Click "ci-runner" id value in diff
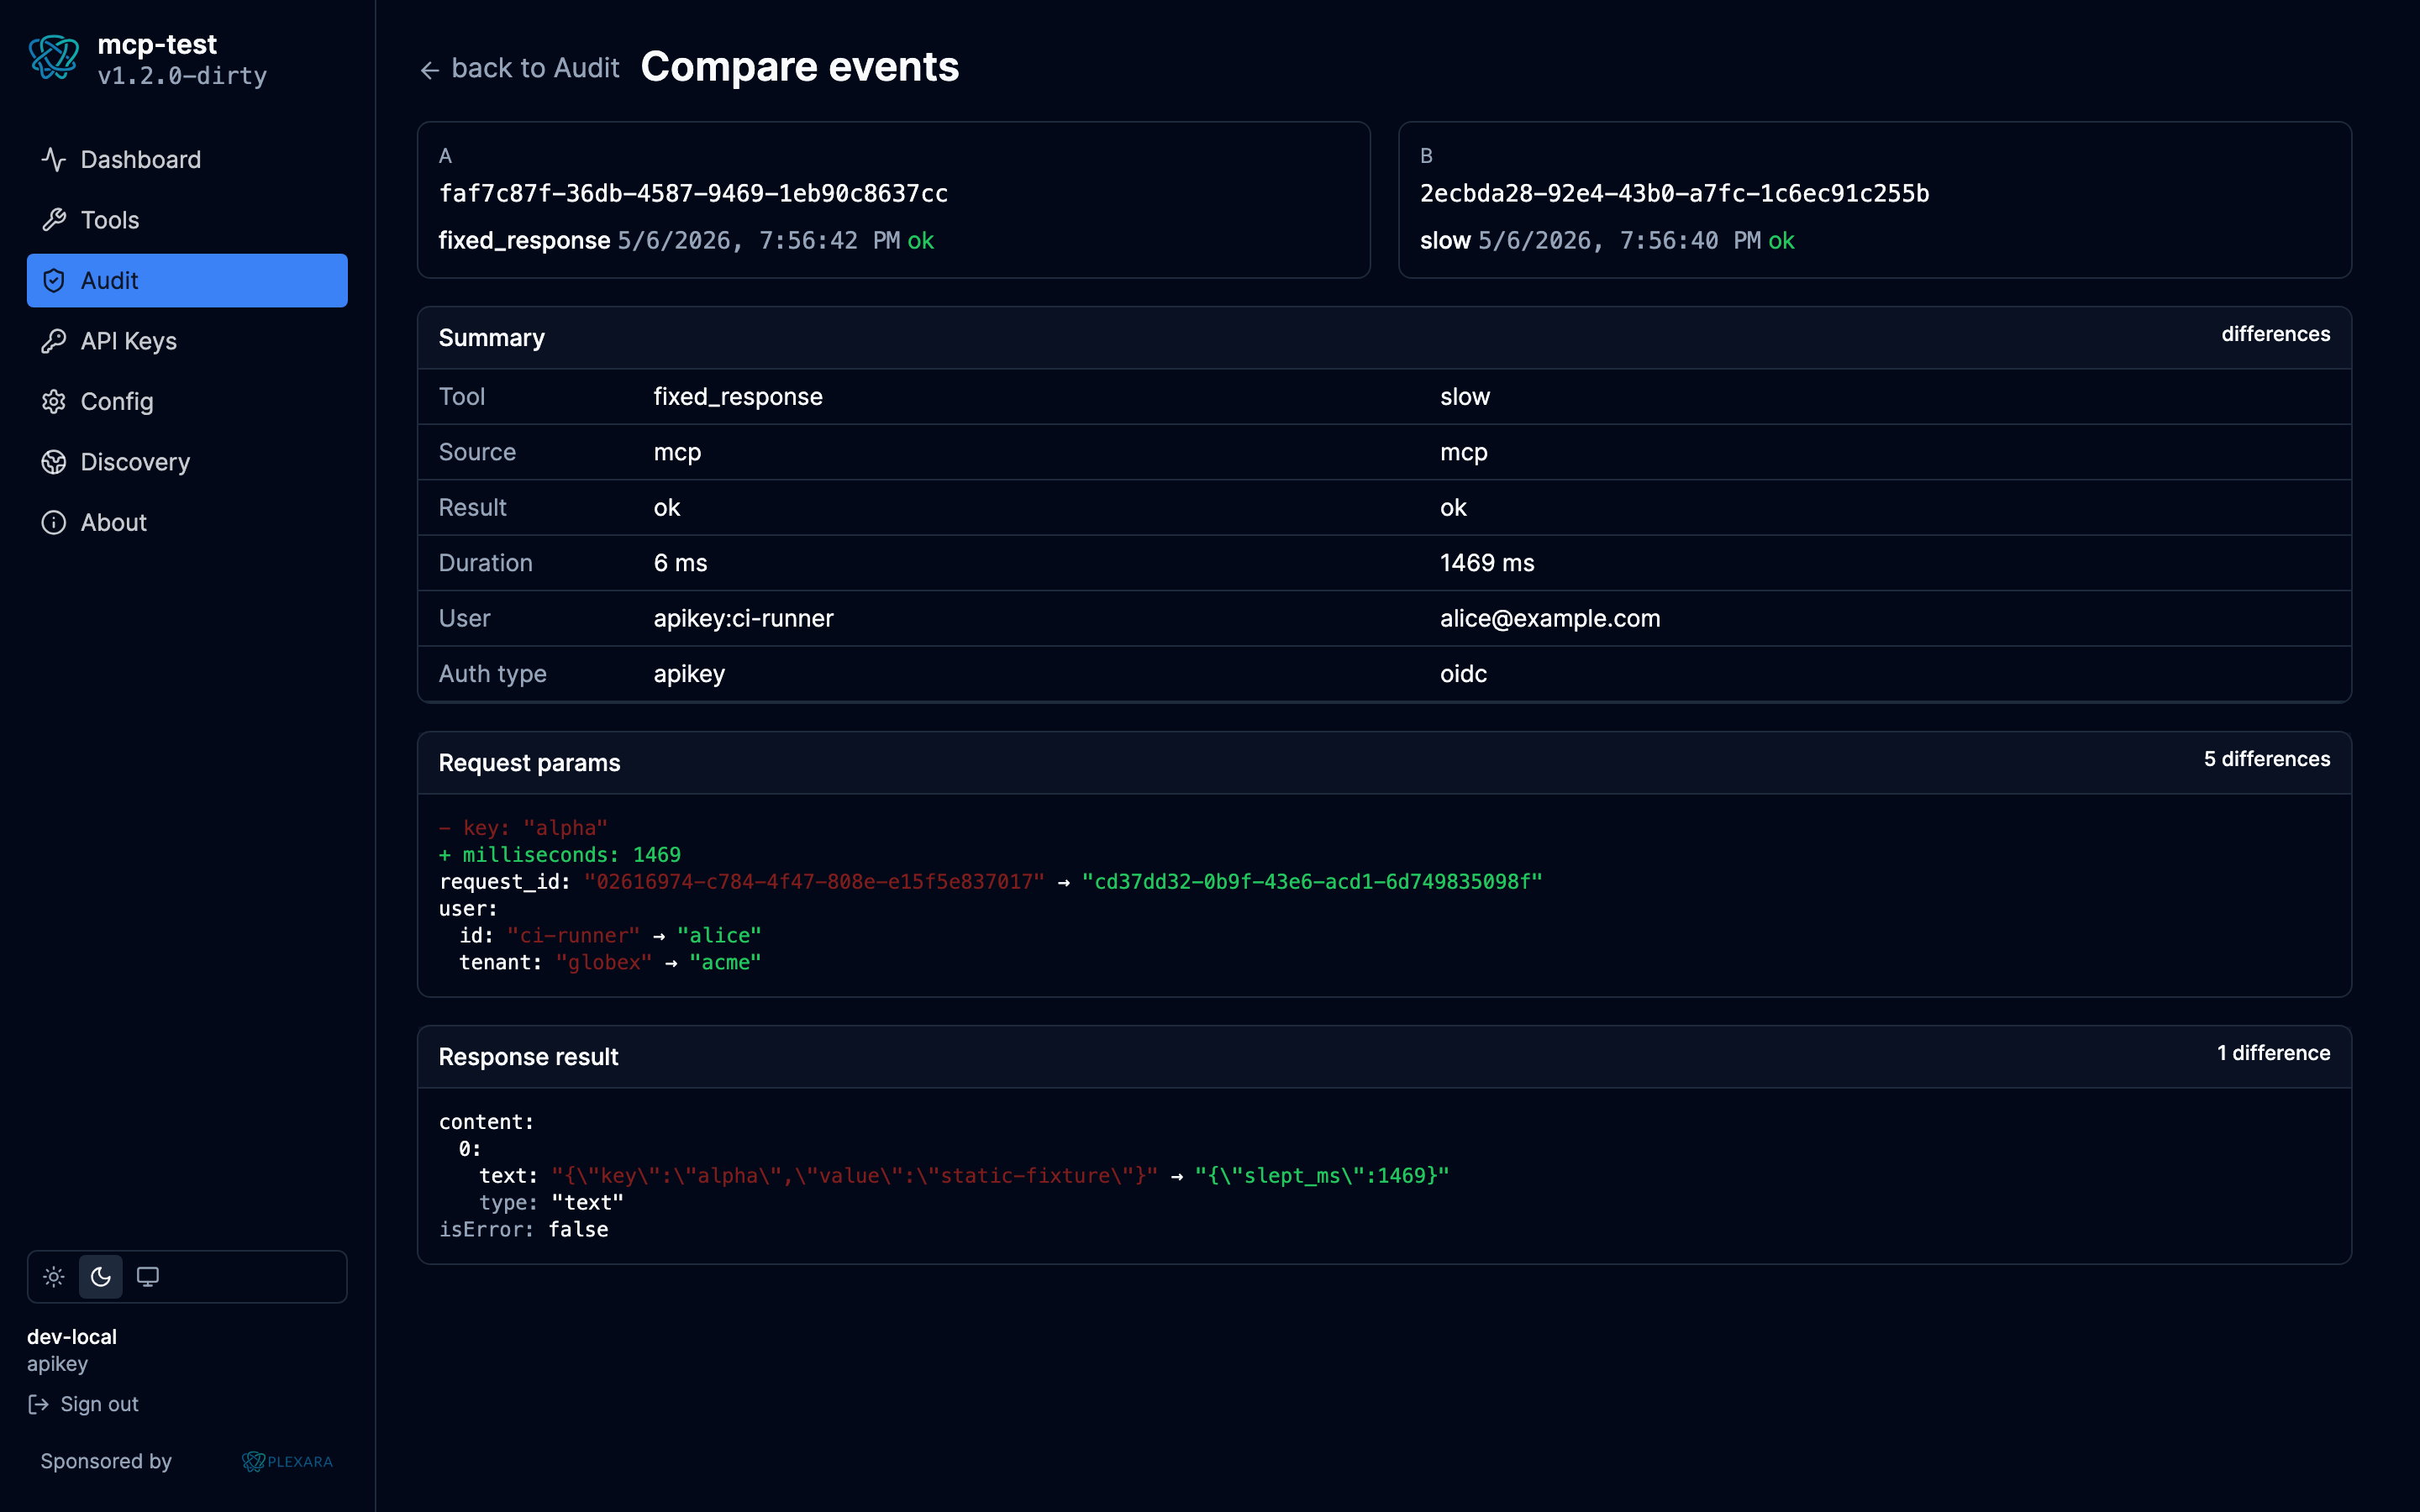 coord(573,936)
